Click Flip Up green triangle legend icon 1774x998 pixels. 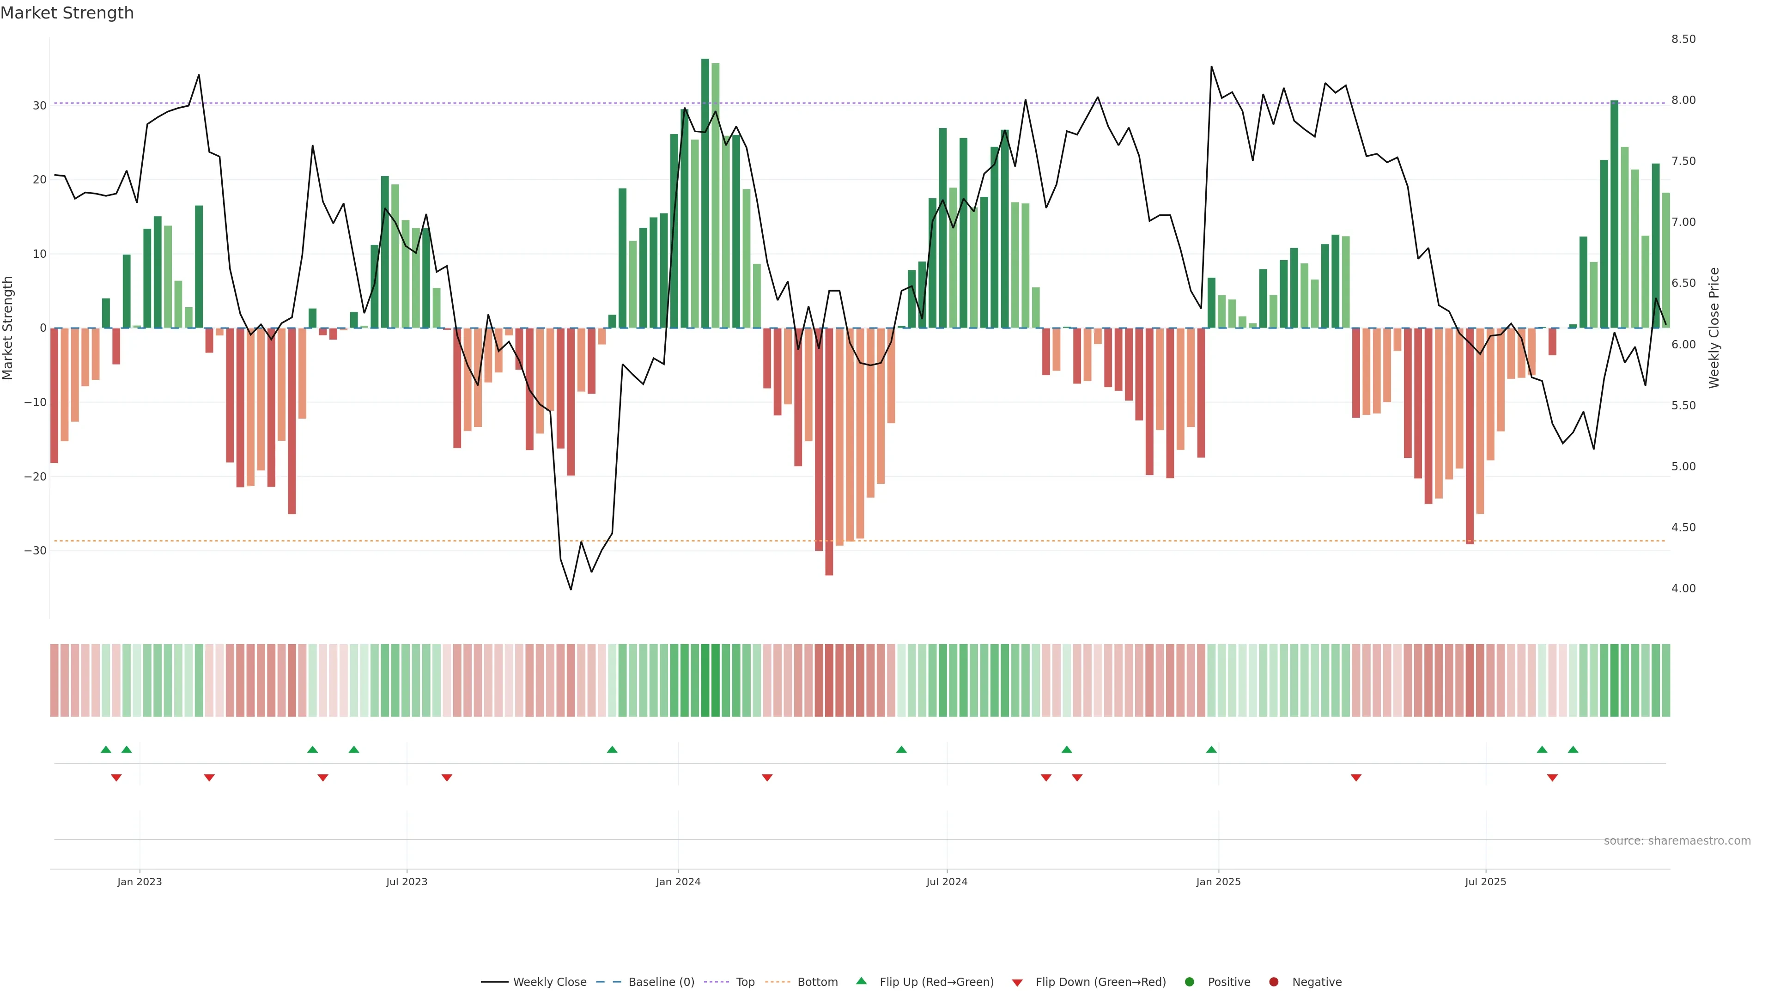(861, 981)
